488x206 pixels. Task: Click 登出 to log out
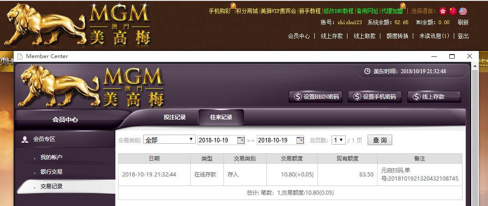(x=463, y=36)
